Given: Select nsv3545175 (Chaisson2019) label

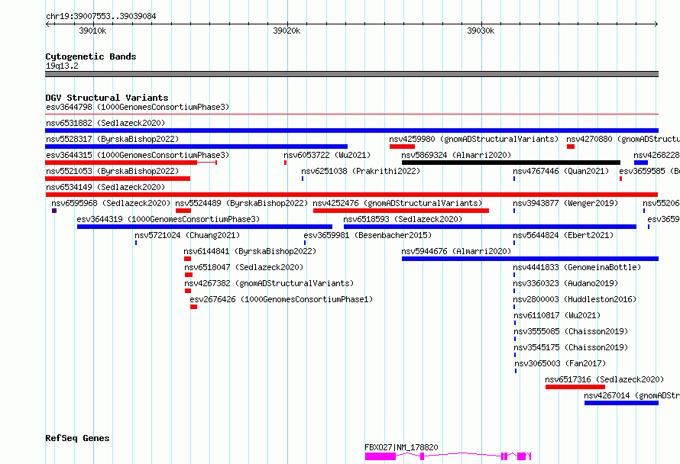Looking at the screenshot, I should point(571,347).
